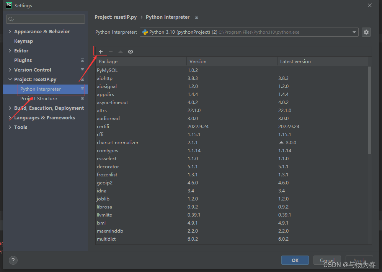Click the upgrade package arrow icon
Screen dimensions: 382x272
pos(121,52)
